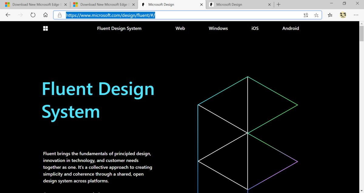Open the Android section in the nav

pos(291,28)
